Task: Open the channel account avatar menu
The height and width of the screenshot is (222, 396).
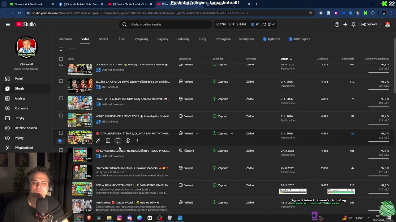Action: click(387, 24)
